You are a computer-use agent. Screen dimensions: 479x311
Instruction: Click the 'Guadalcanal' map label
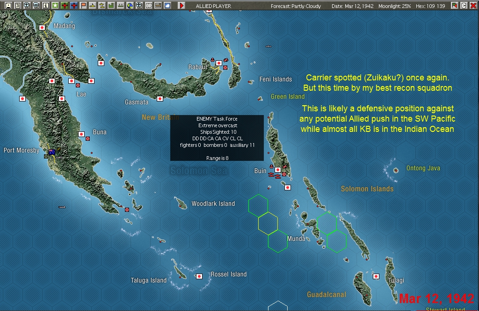click(x=327, y=295)
